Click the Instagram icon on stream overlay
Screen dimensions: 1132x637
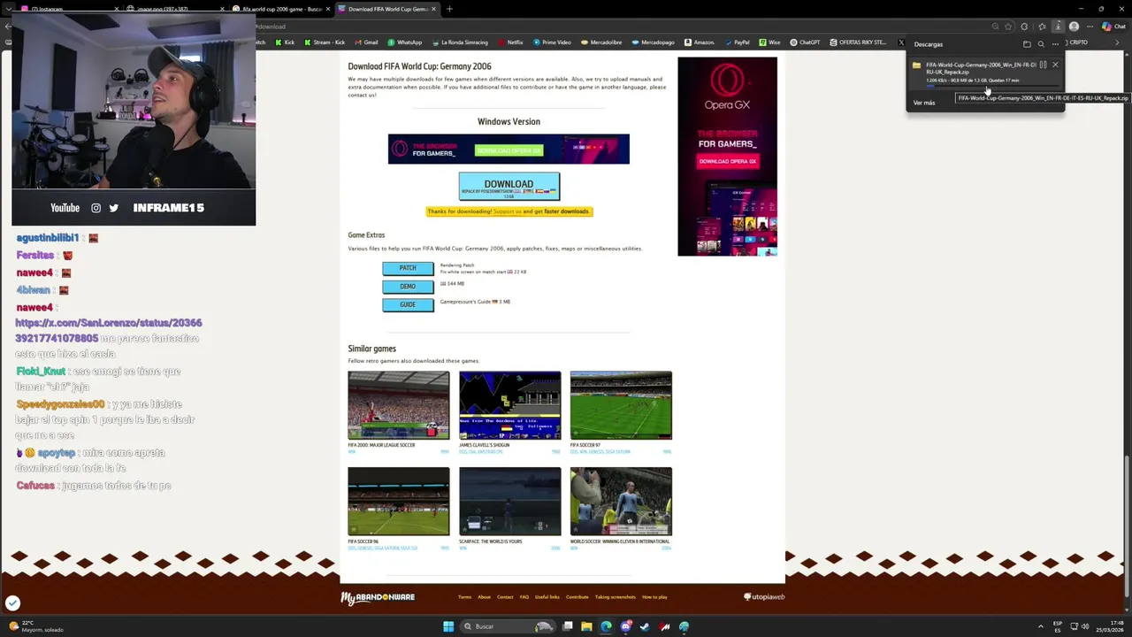point(96,208)
